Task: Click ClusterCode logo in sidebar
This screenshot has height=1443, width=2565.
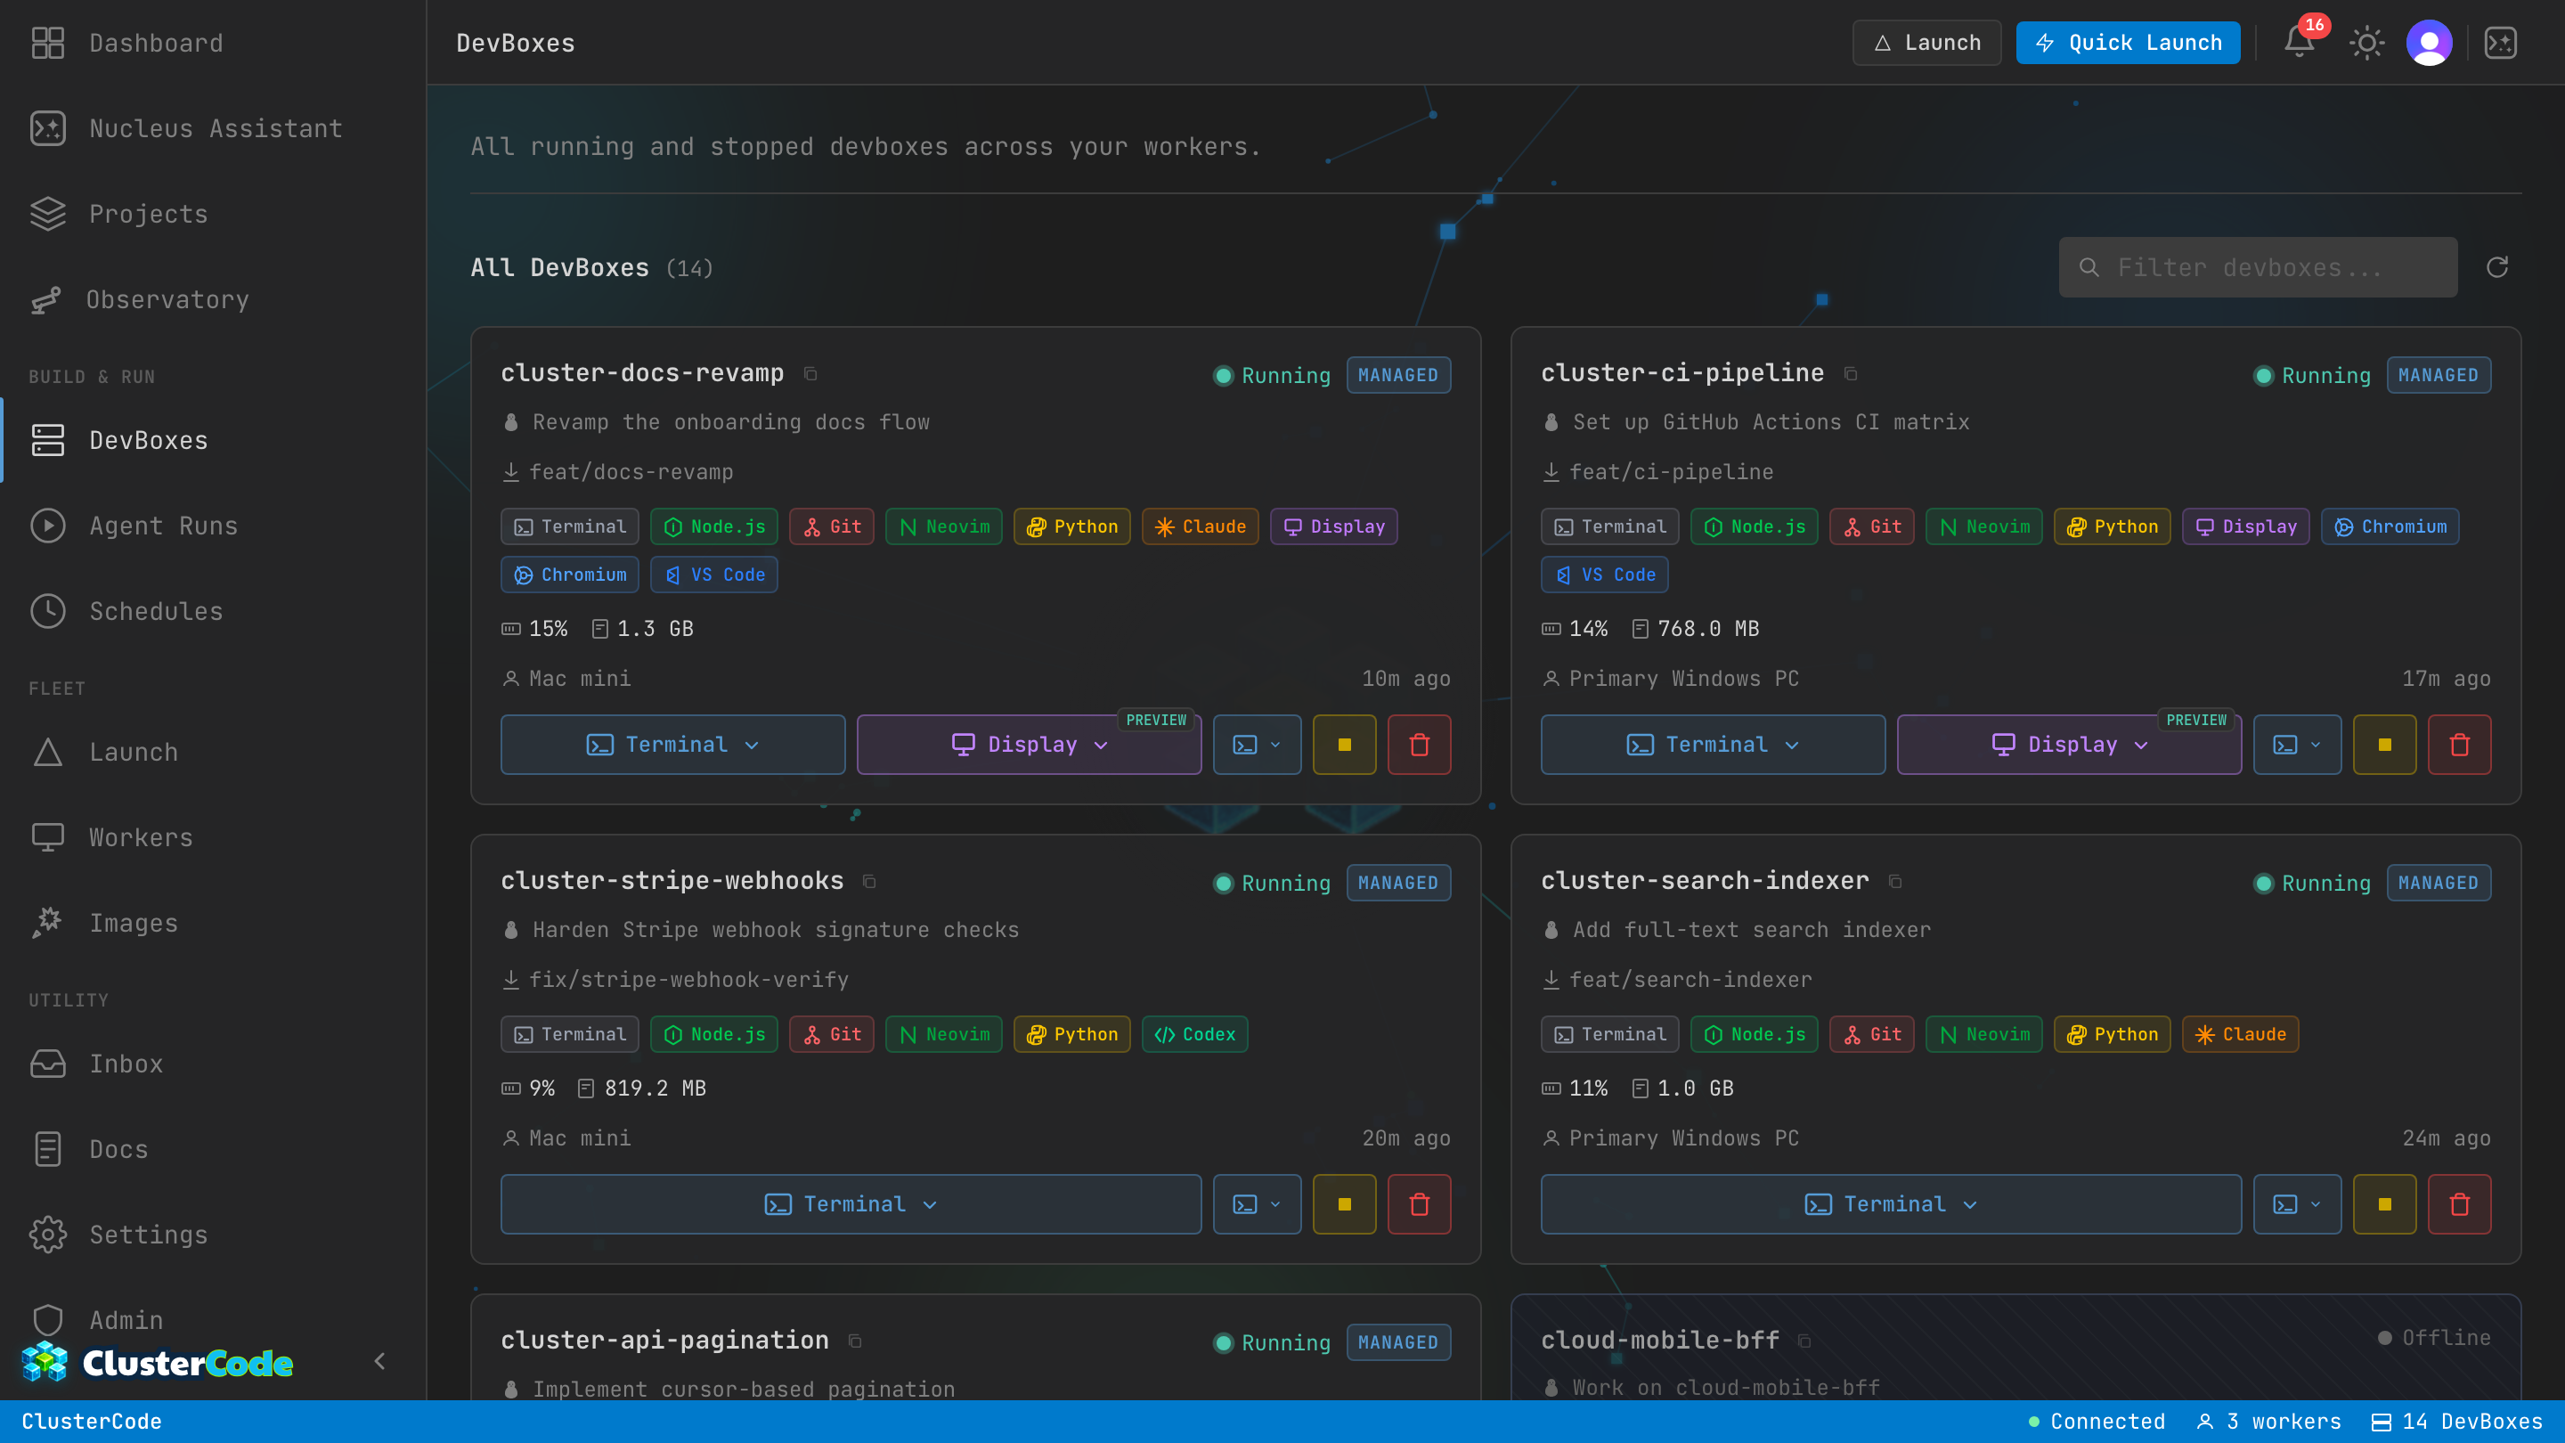Action: tap(158, 1361)
